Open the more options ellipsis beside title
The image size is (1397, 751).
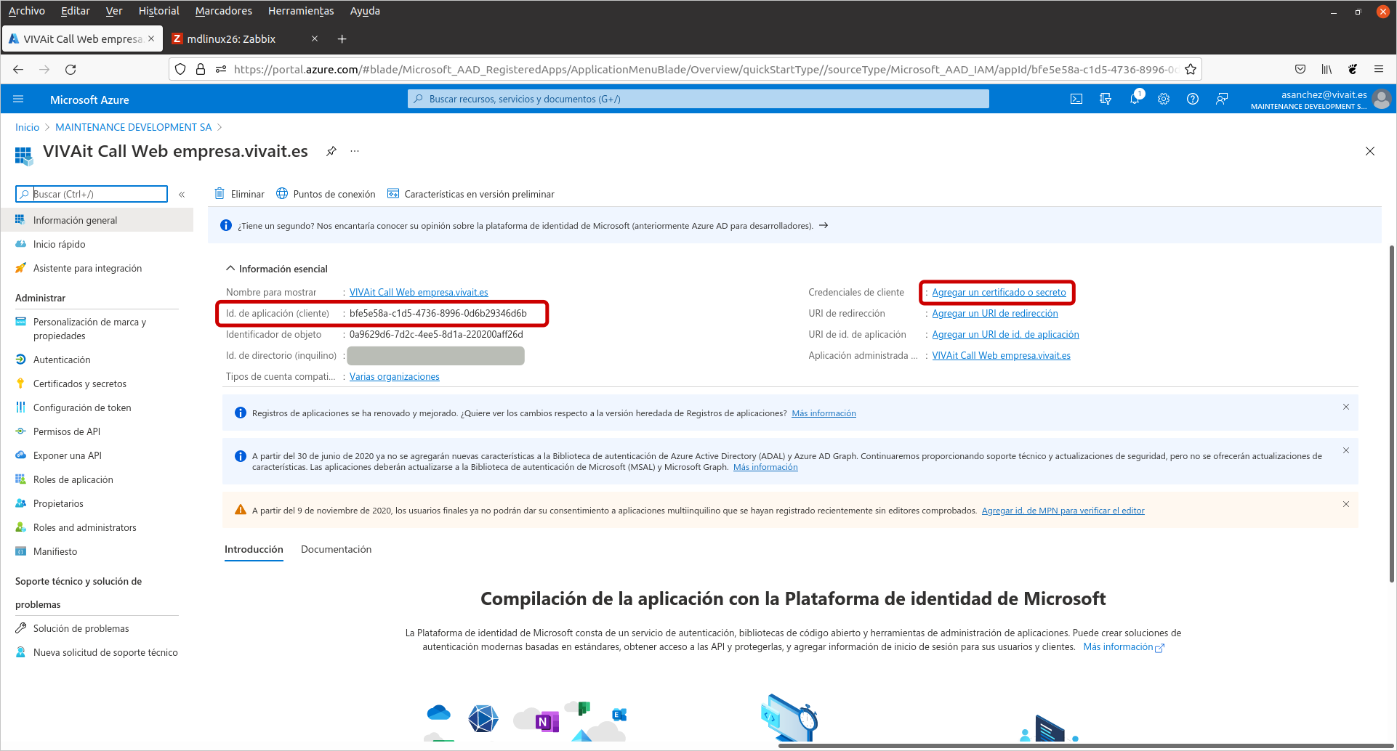tap(355, 151)
